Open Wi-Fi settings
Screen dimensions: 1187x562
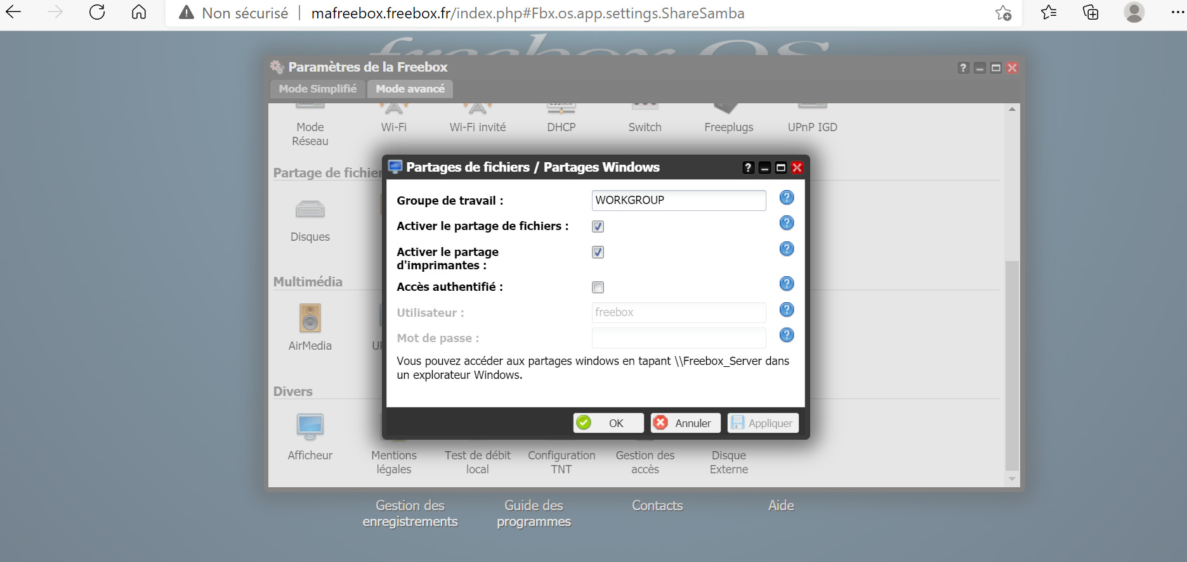tap(394, 127)
